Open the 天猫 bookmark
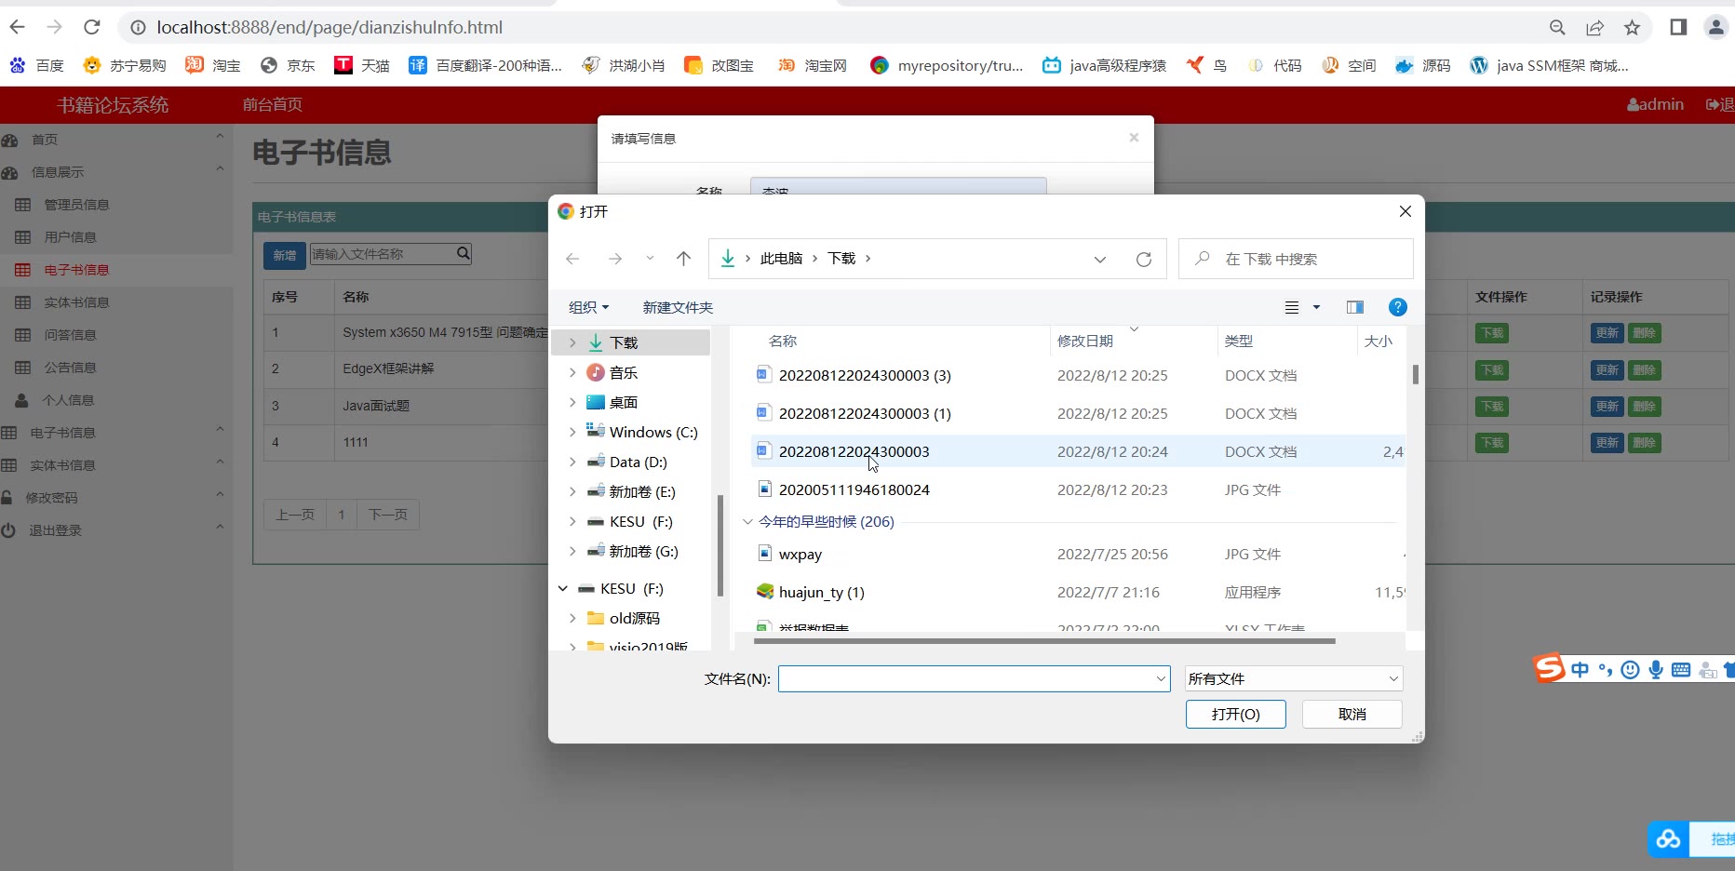The image size is (1735, 871). [x=362, y=65]
